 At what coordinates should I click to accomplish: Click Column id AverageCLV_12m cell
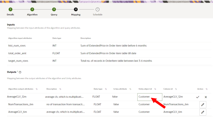coord(173,97)
